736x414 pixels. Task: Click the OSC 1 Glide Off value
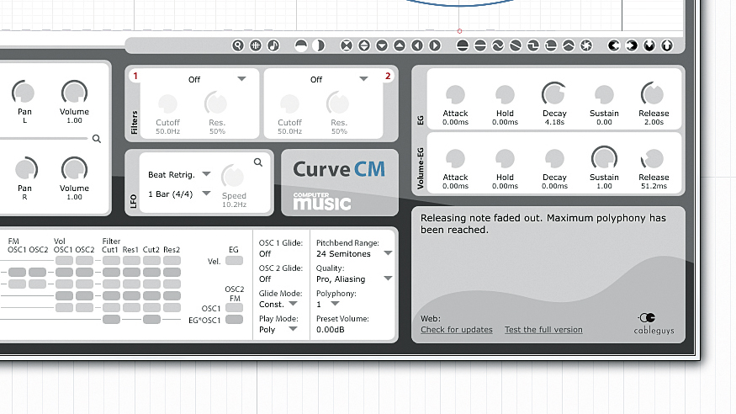[x=265, y=254]
